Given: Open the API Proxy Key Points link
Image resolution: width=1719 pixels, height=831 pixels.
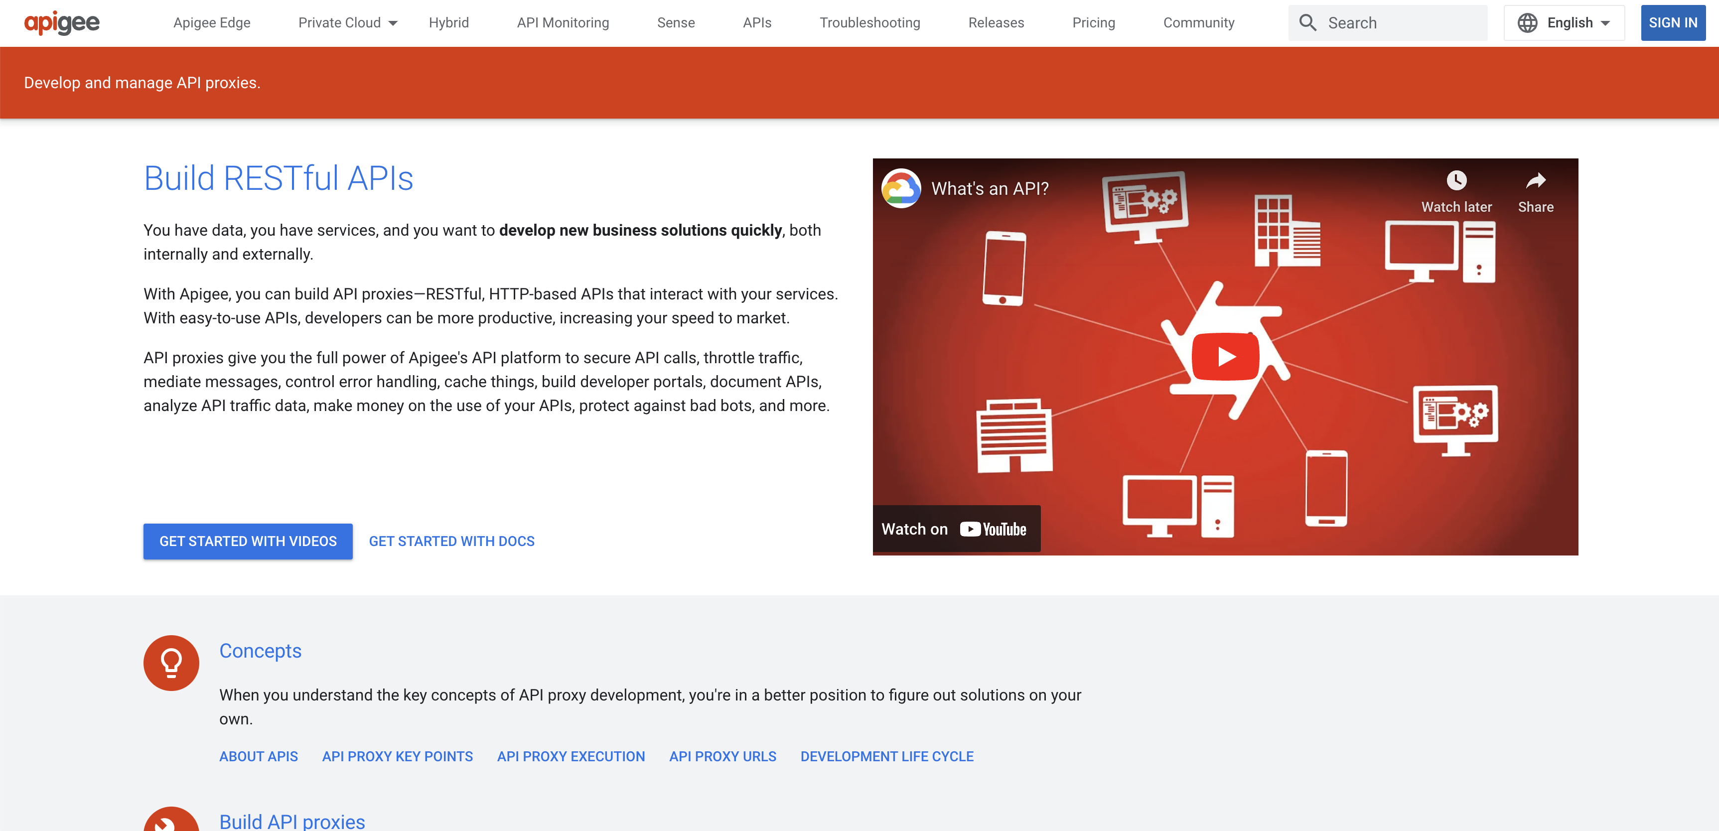Looking at the screenshot, I should (x=397, y=756).
